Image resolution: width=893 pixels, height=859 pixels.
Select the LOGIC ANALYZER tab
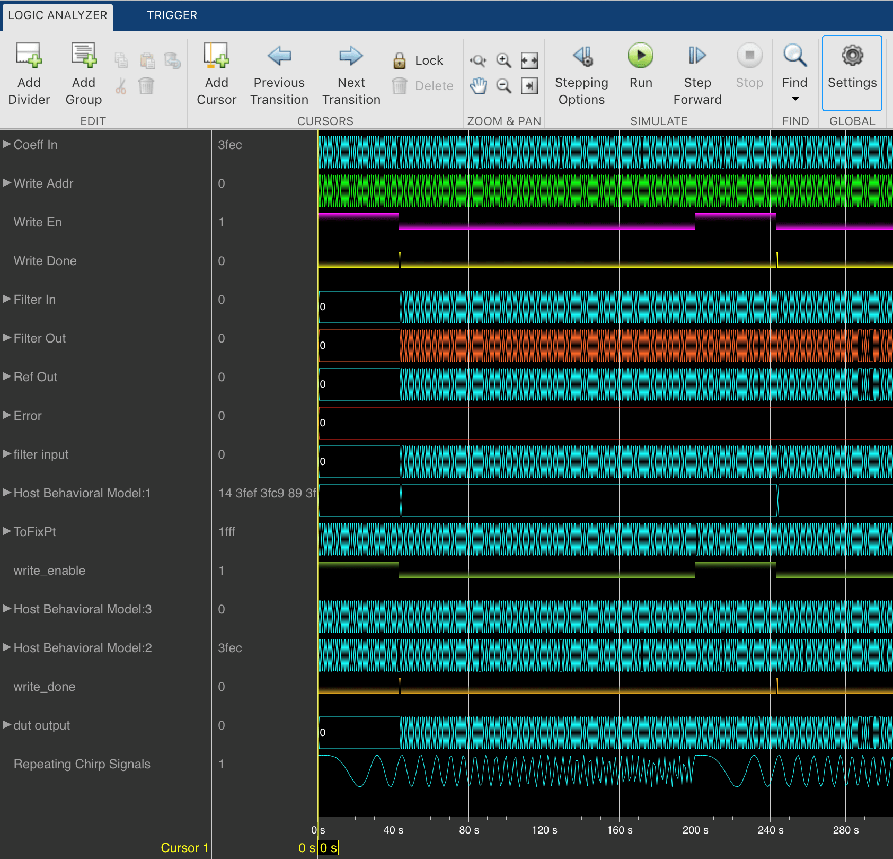[57, 15]
